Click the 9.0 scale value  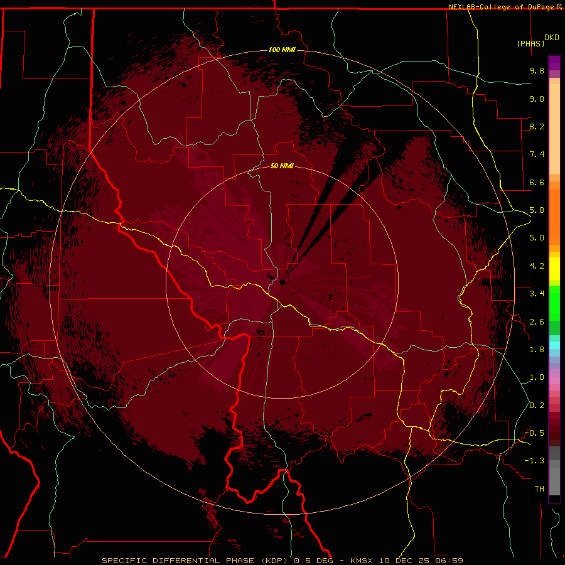click(537, 99)
